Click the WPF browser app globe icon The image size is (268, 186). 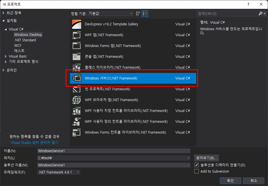pos(77,100)
